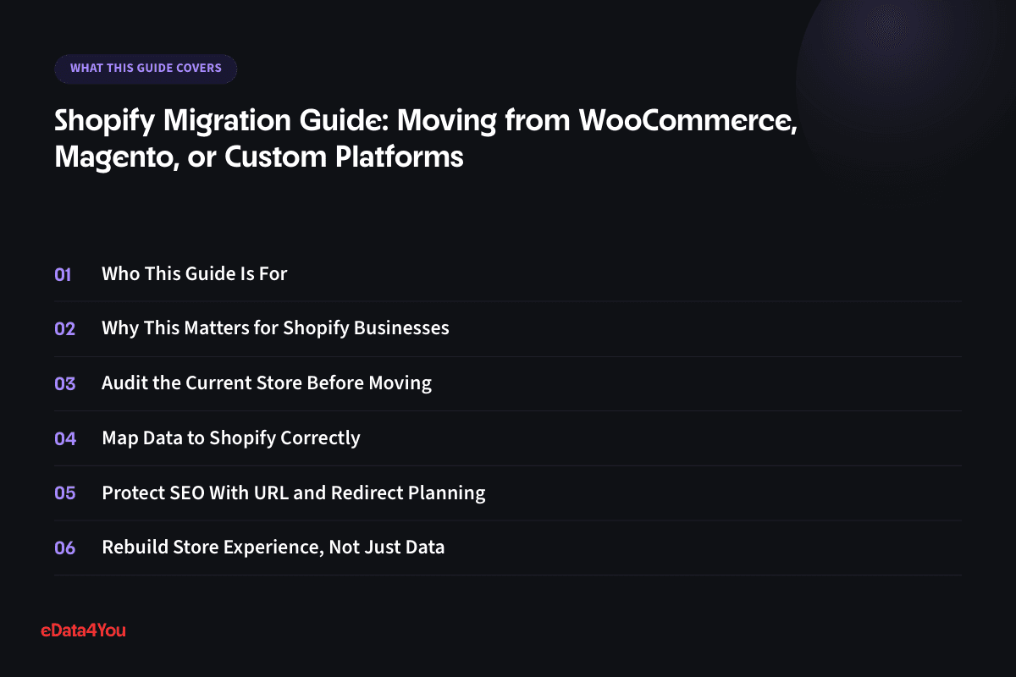Screen dimensions: 1016x677
Task: Click the 'What This Guide Covers' badge
Action: coord(146,69)
